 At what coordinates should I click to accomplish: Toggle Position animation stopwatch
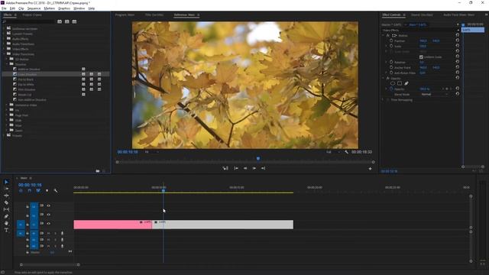click(391, 40)
